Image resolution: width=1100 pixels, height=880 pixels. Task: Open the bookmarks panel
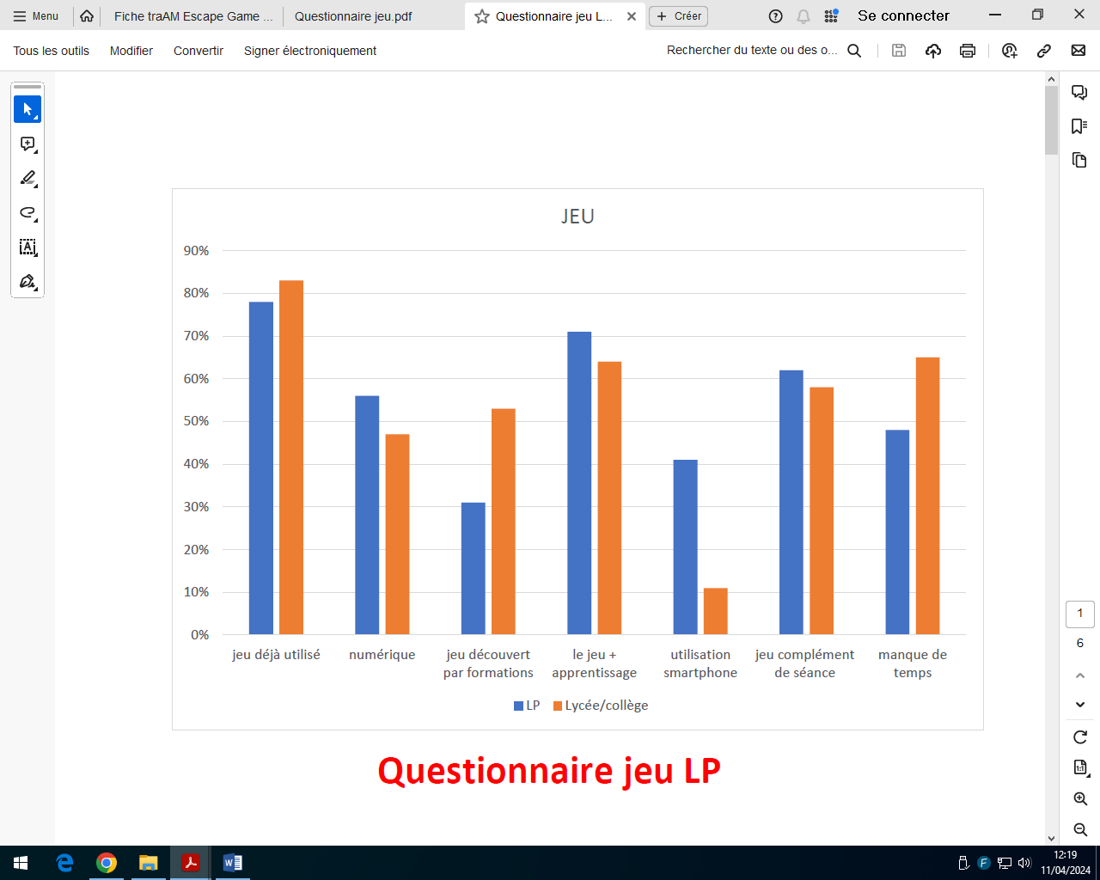pyautogui.click(x=1079, y=126)
